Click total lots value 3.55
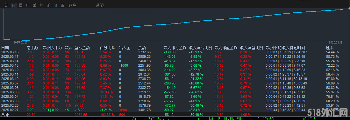 pyautogui.click(x=30, y=92)
